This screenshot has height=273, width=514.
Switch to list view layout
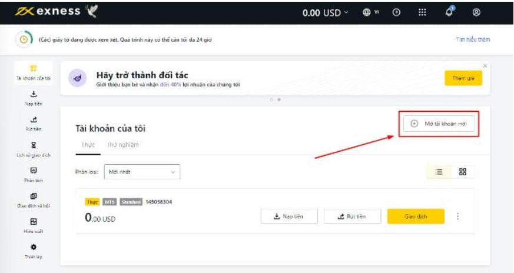click(439, 172)
